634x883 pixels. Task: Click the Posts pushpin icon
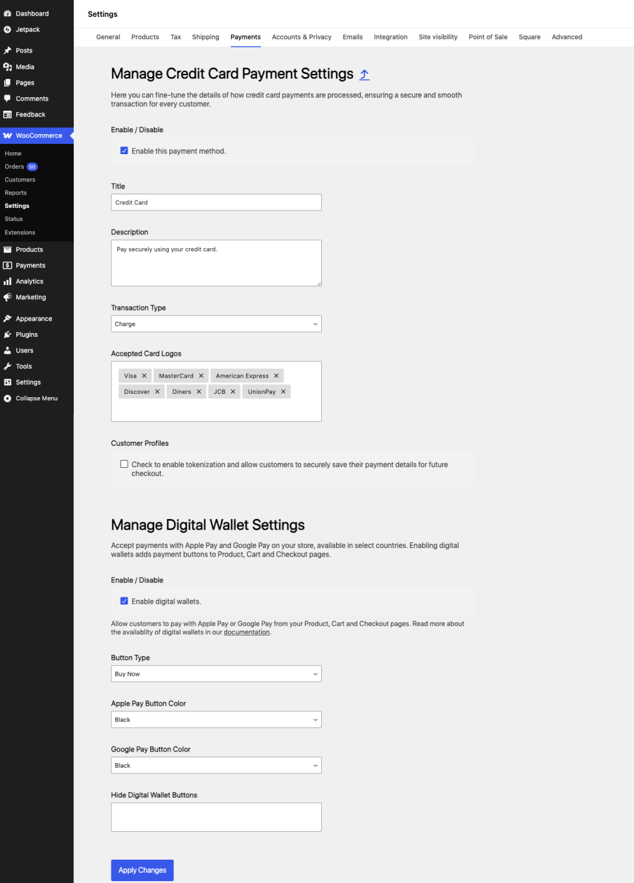click(8, 51)
